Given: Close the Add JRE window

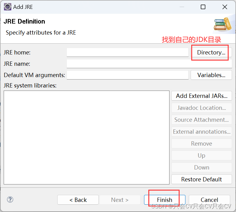Looking at the screenshot, I should (x=225, y=7).
